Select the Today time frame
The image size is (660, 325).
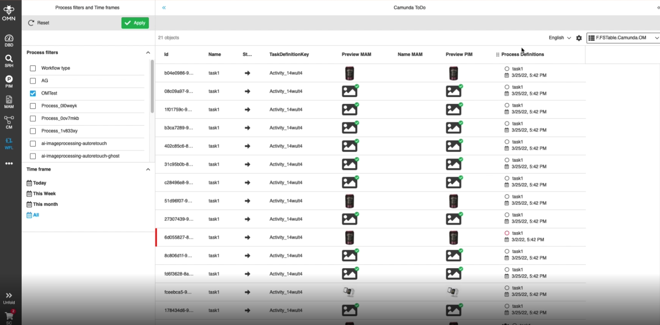tap(39, 183)
